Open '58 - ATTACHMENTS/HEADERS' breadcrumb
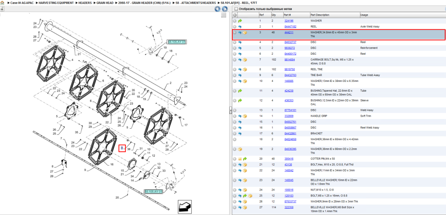Screen dimensions: 446x215 tap(196, 3)
